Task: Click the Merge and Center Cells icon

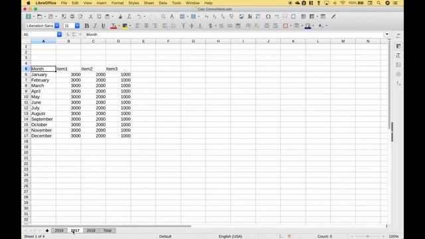Action: 173,26
